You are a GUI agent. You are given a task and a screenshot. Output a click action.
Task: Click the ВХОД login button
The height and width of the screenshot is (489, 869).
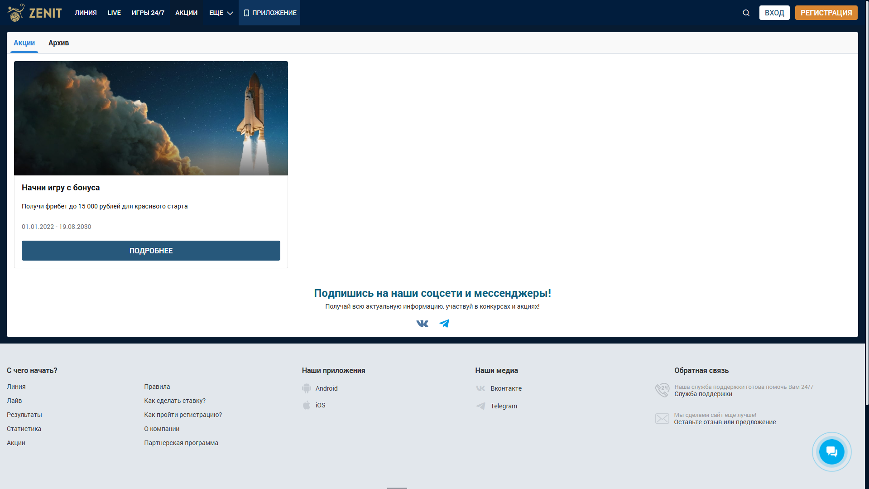pos(774,13)
